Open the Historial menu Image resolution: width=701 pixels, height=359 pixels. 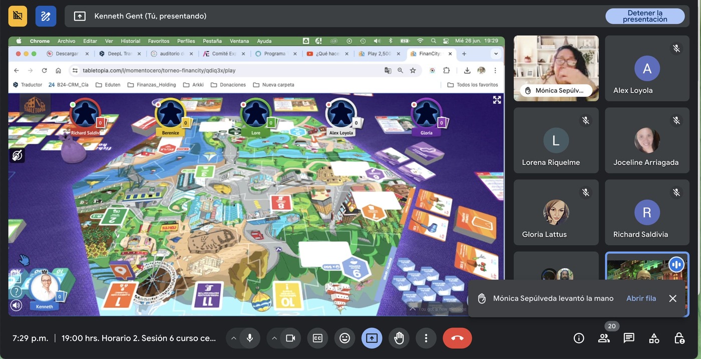(x=131, y=41)
